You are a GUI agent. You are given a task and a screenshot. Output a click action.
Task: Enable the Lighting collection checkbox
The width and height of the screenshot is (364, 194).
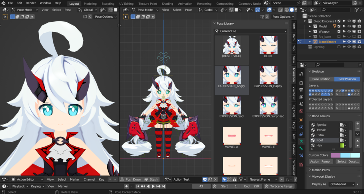339,47
